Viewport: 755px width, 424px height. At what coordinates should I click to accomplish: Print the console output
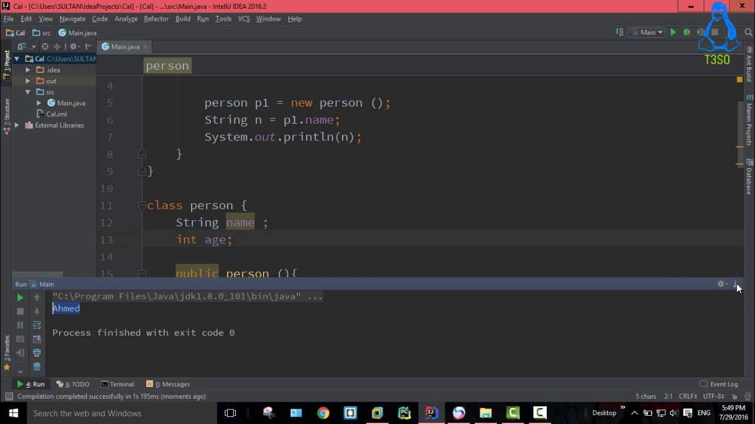coord(37,353)
